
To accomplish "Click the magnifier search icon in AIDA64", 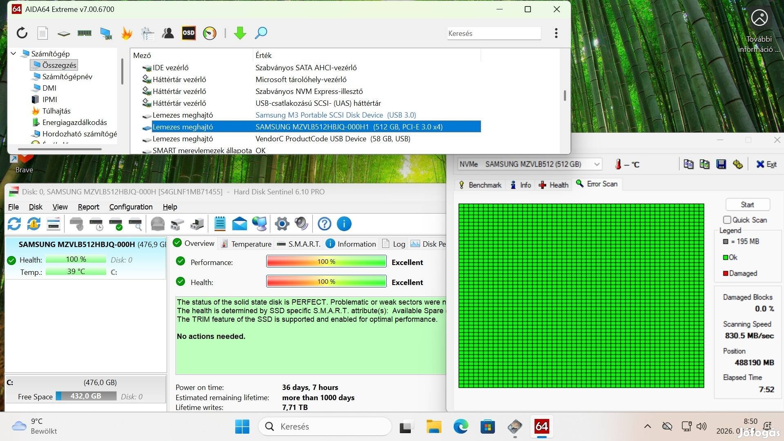I will click(x=261, y=33).
